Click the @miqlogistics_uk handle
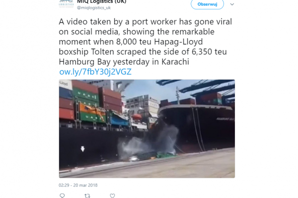 tap(94, 8)
